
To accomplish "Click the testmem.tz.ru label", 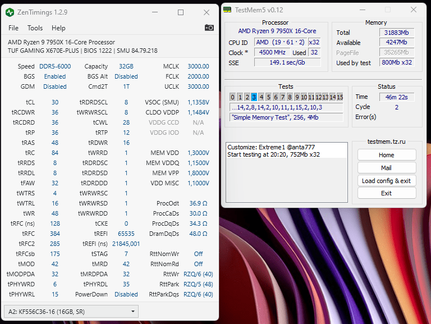I will 387,142.
